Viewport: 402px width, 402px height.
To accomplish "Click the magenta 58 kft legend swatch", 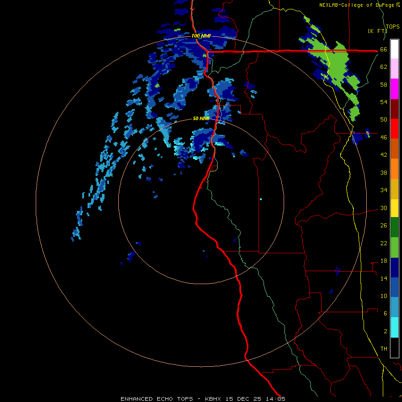I will [x=394, y=89].
